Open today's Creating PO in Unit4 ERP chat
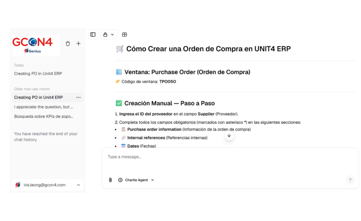 pos(38,74)
